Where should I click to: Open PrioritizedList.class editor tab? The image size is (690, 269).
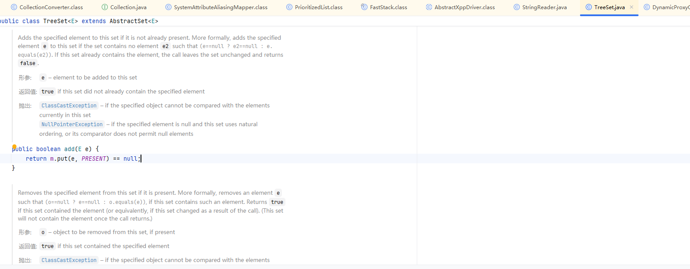click(x=314, y=7)
